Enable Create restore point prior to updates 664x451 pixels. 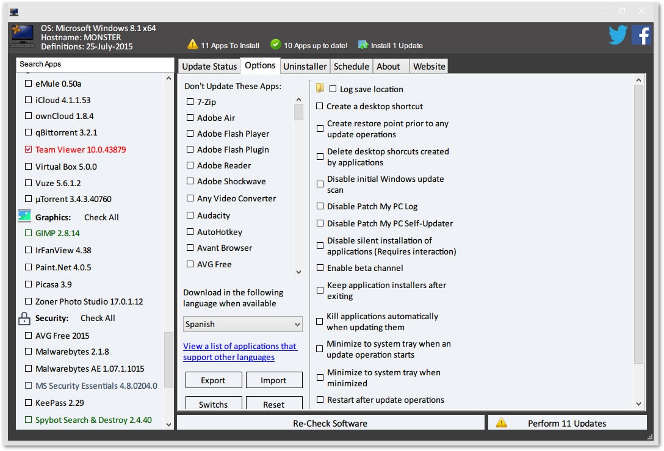pos(320,128)
